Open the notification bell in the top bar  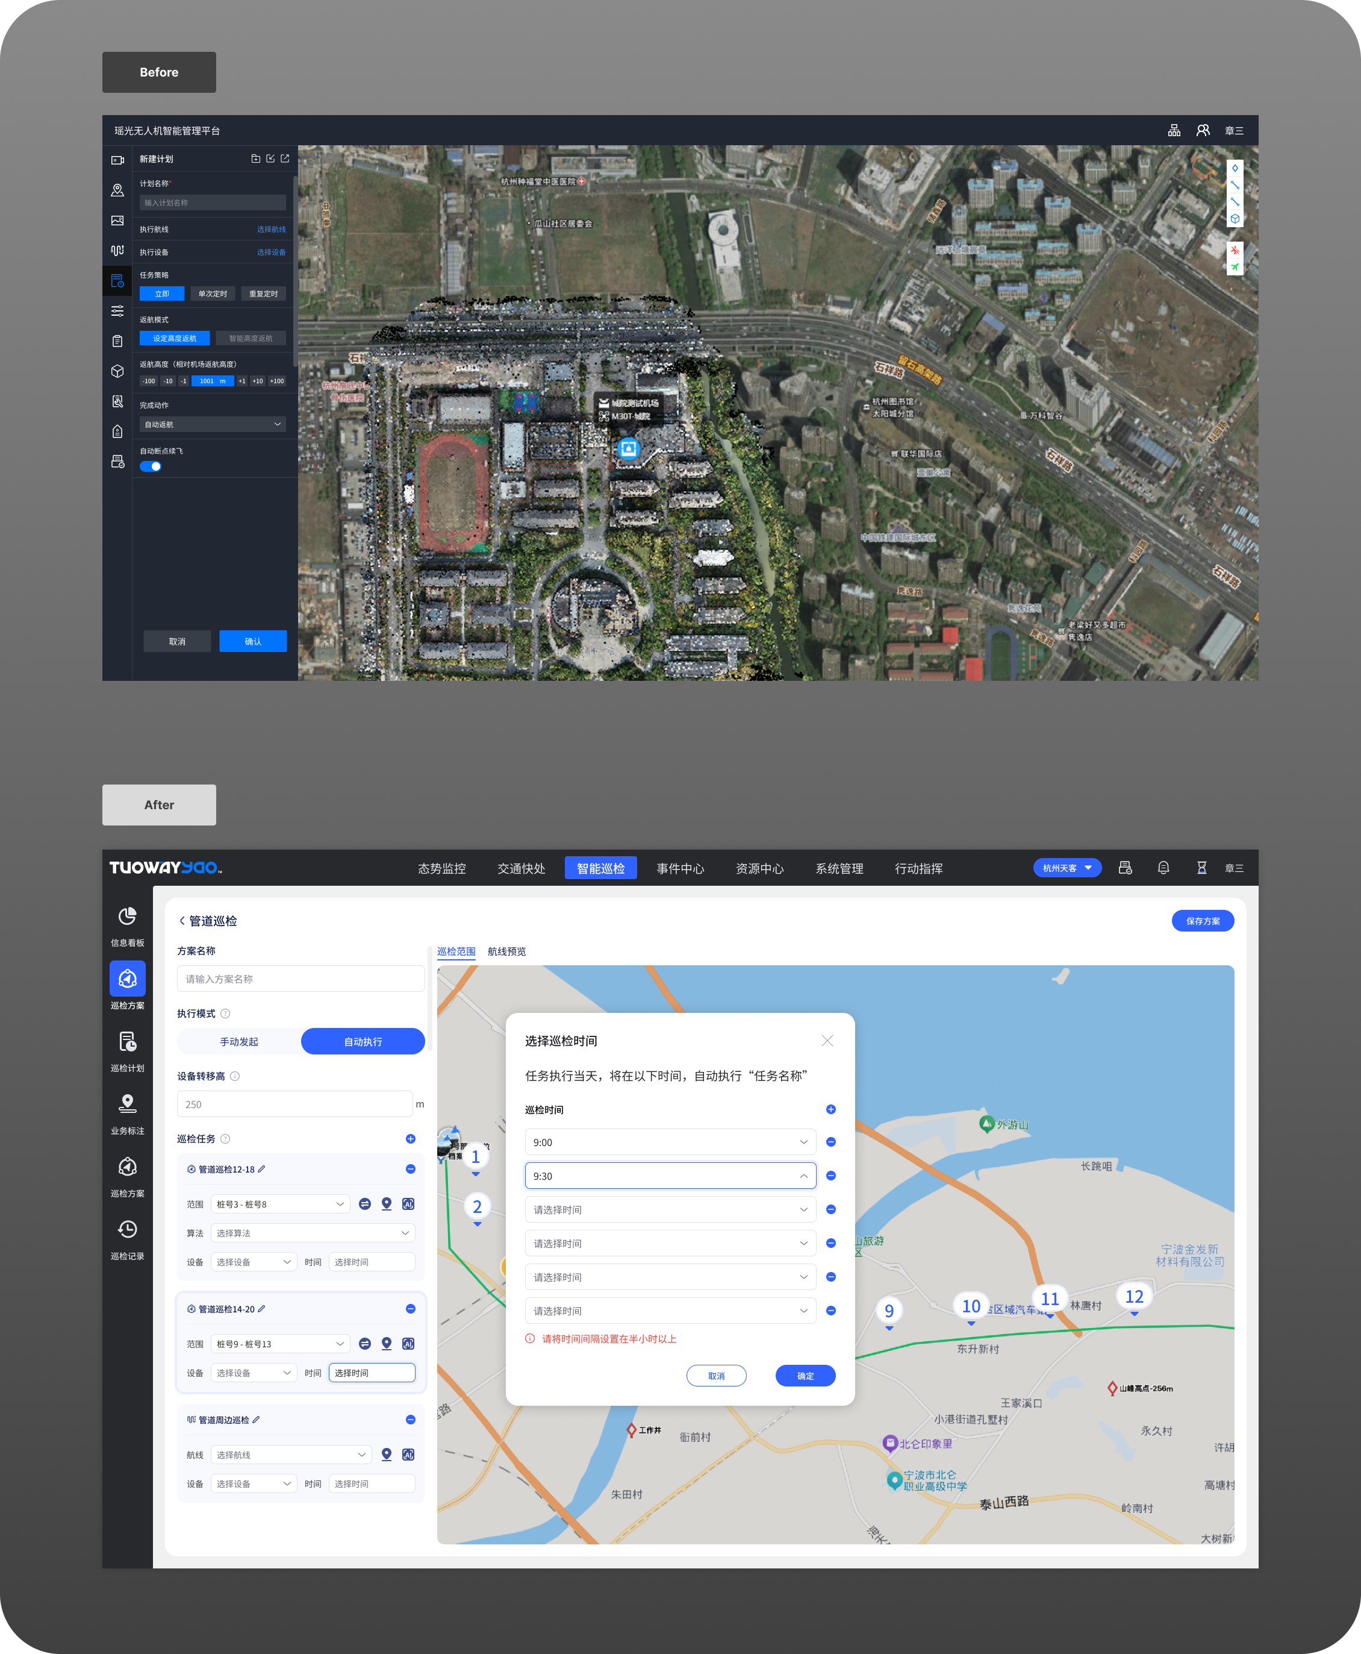click(1163, 868)
